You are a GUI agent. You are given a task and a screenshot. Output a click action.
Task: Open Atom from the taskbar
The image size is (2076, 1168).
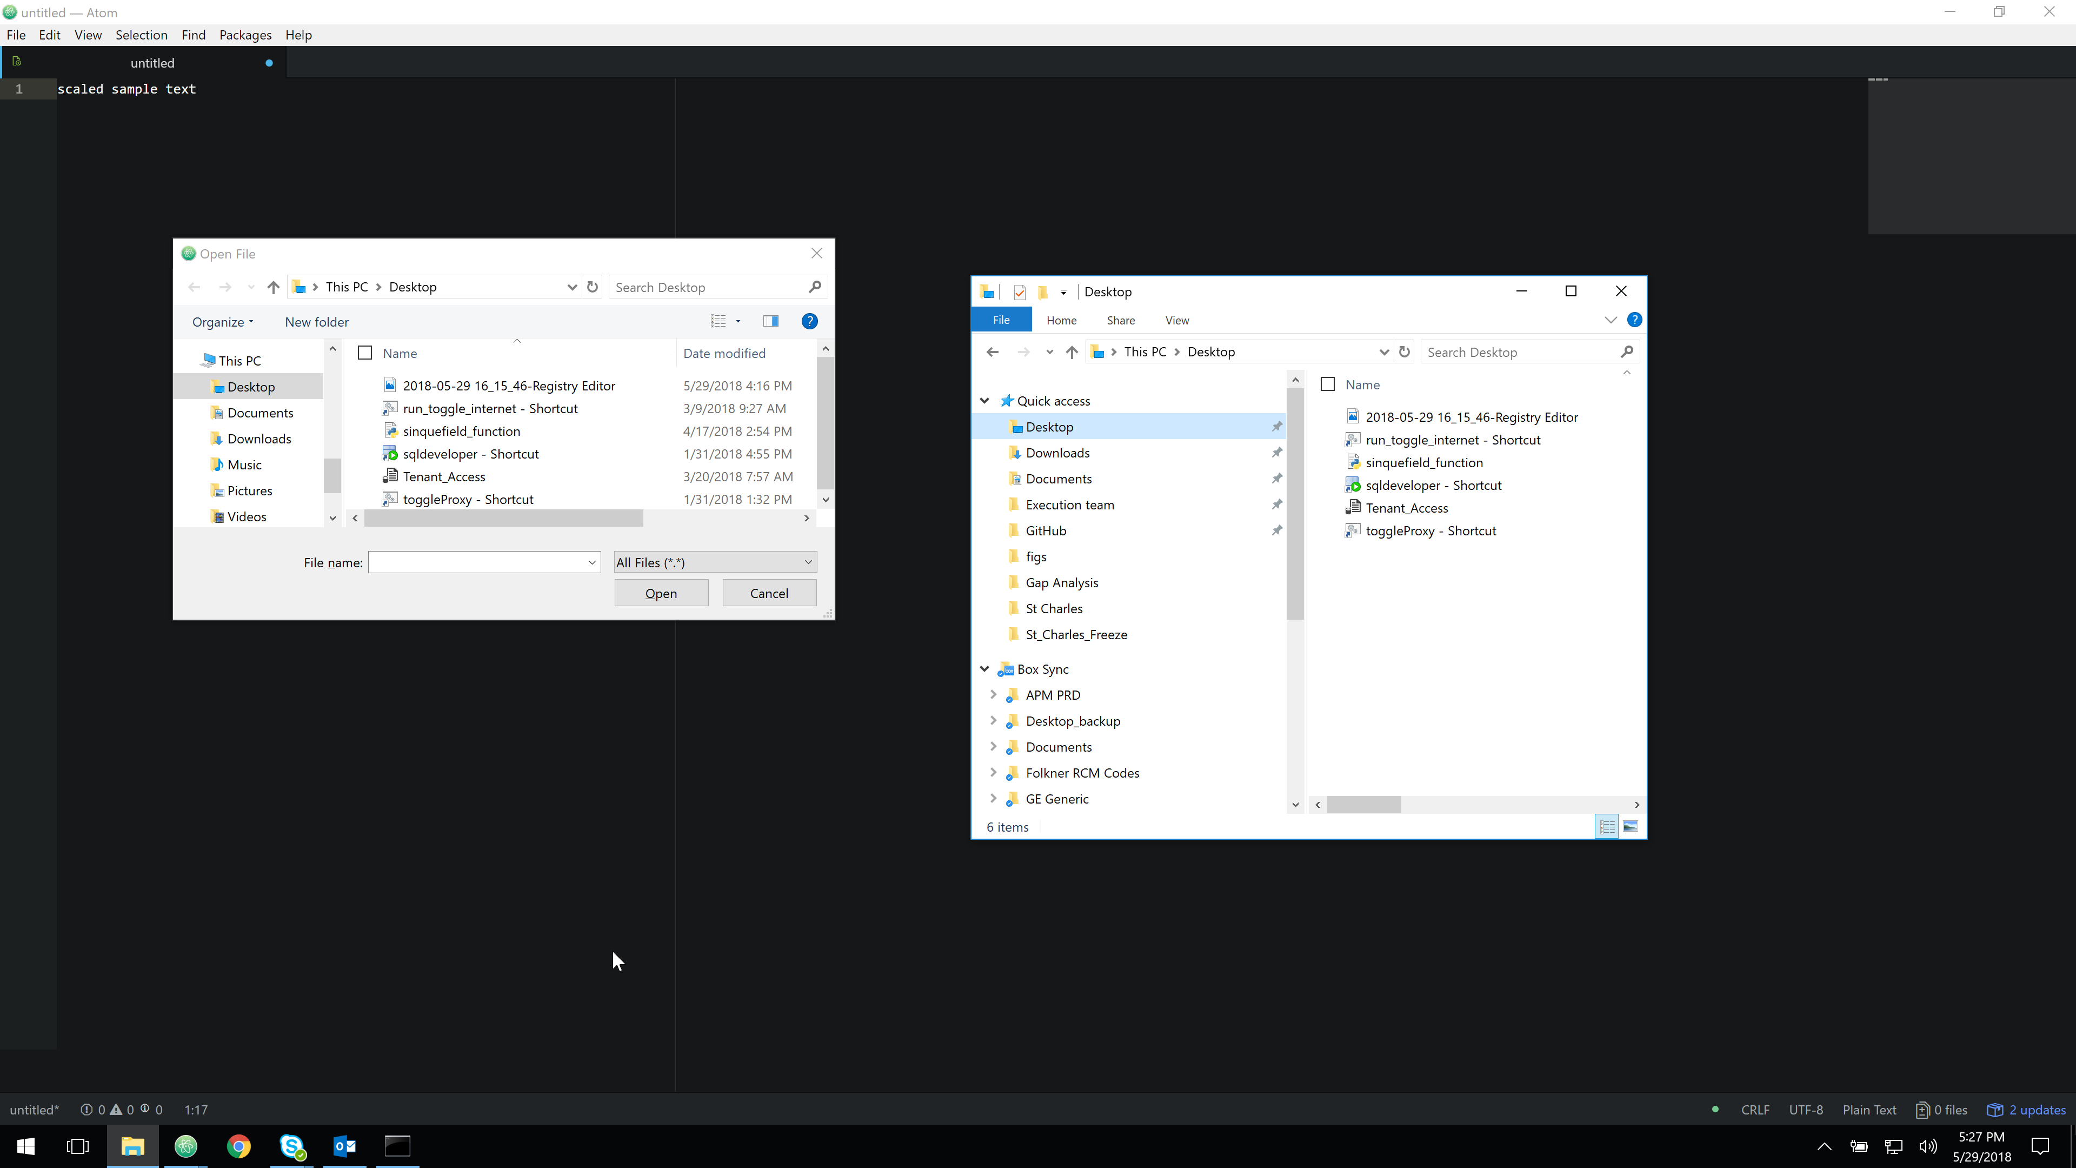186,1145
